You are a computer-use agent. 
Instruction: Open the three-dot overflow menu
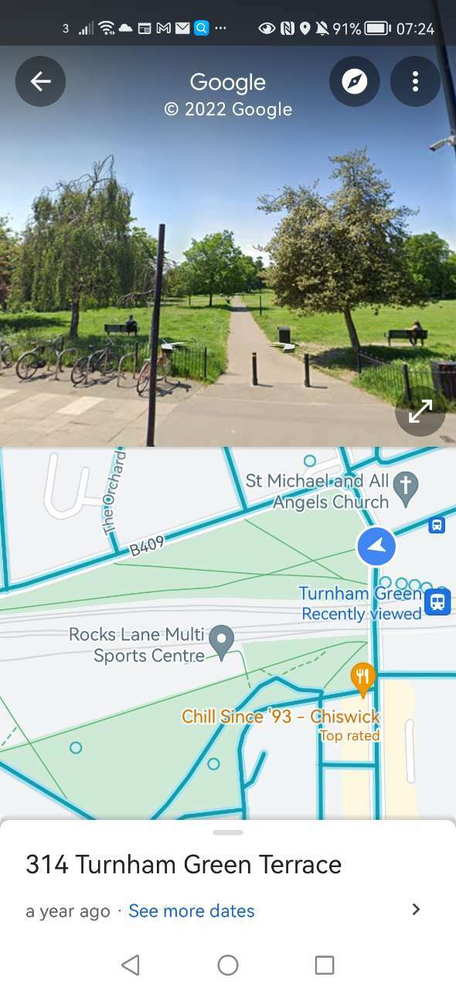[415, 81]
